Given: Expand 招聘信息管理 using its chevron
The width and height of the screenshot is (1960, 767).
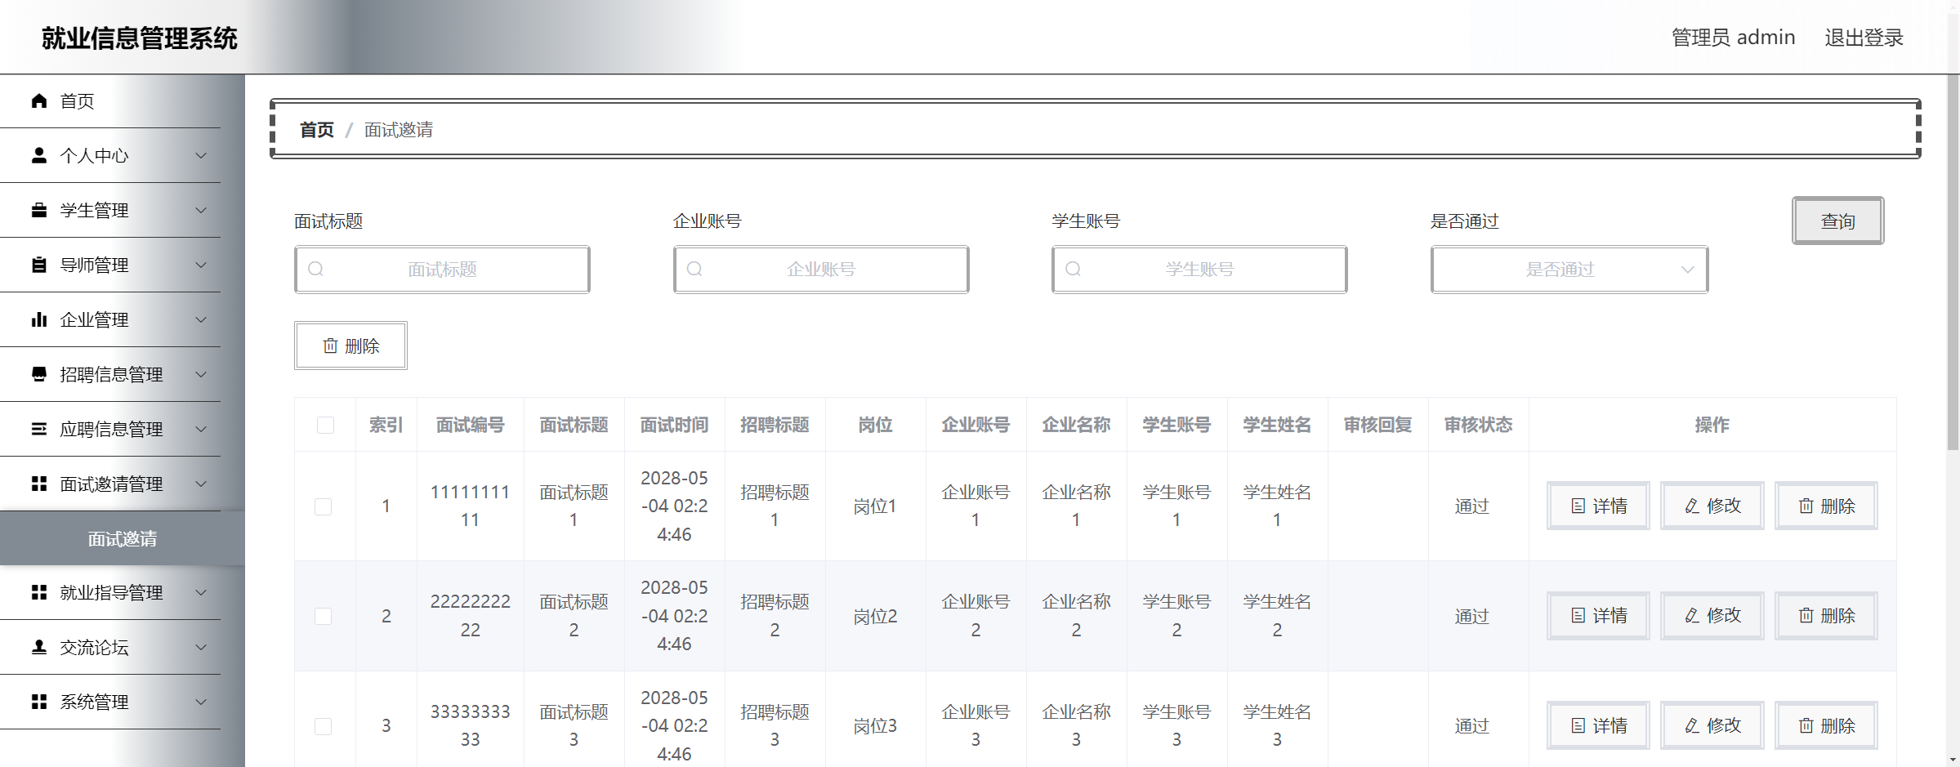Looking at the screenshot, I should tap(201, 374).
